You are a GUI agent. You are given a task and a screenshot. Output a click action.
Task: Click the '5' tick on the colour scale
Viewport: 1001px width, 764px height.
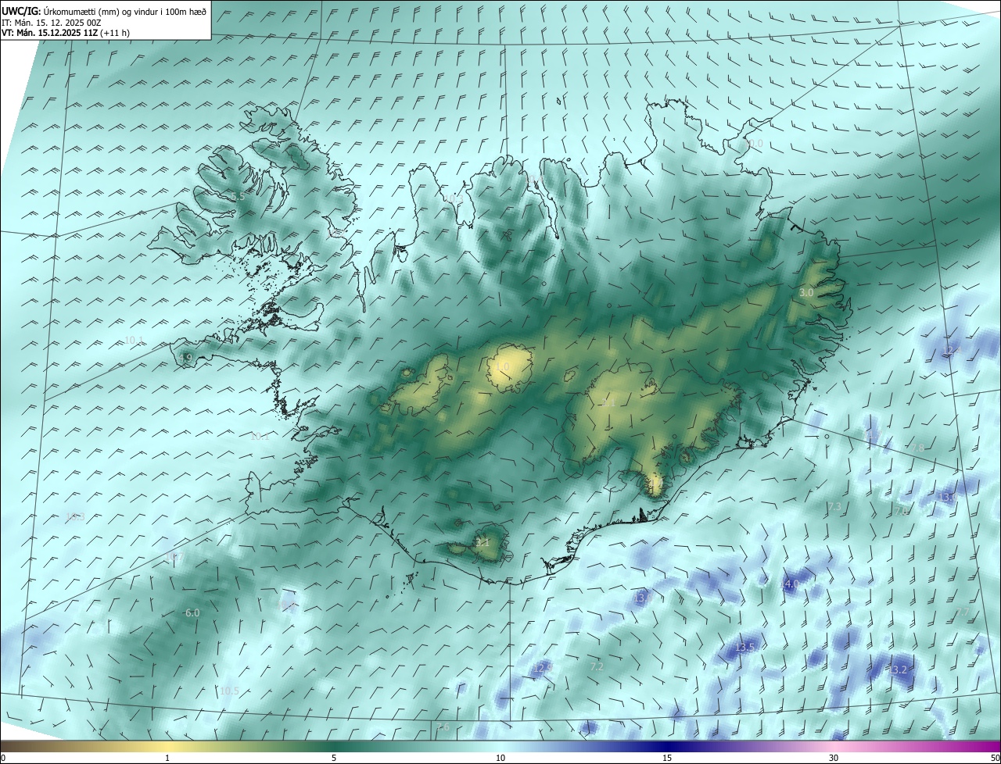(x=334, y=758)
